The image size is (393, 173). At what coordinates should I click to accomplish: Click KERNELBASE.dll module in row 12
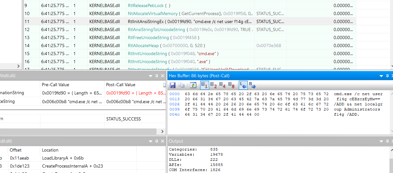tap(104, 29)
